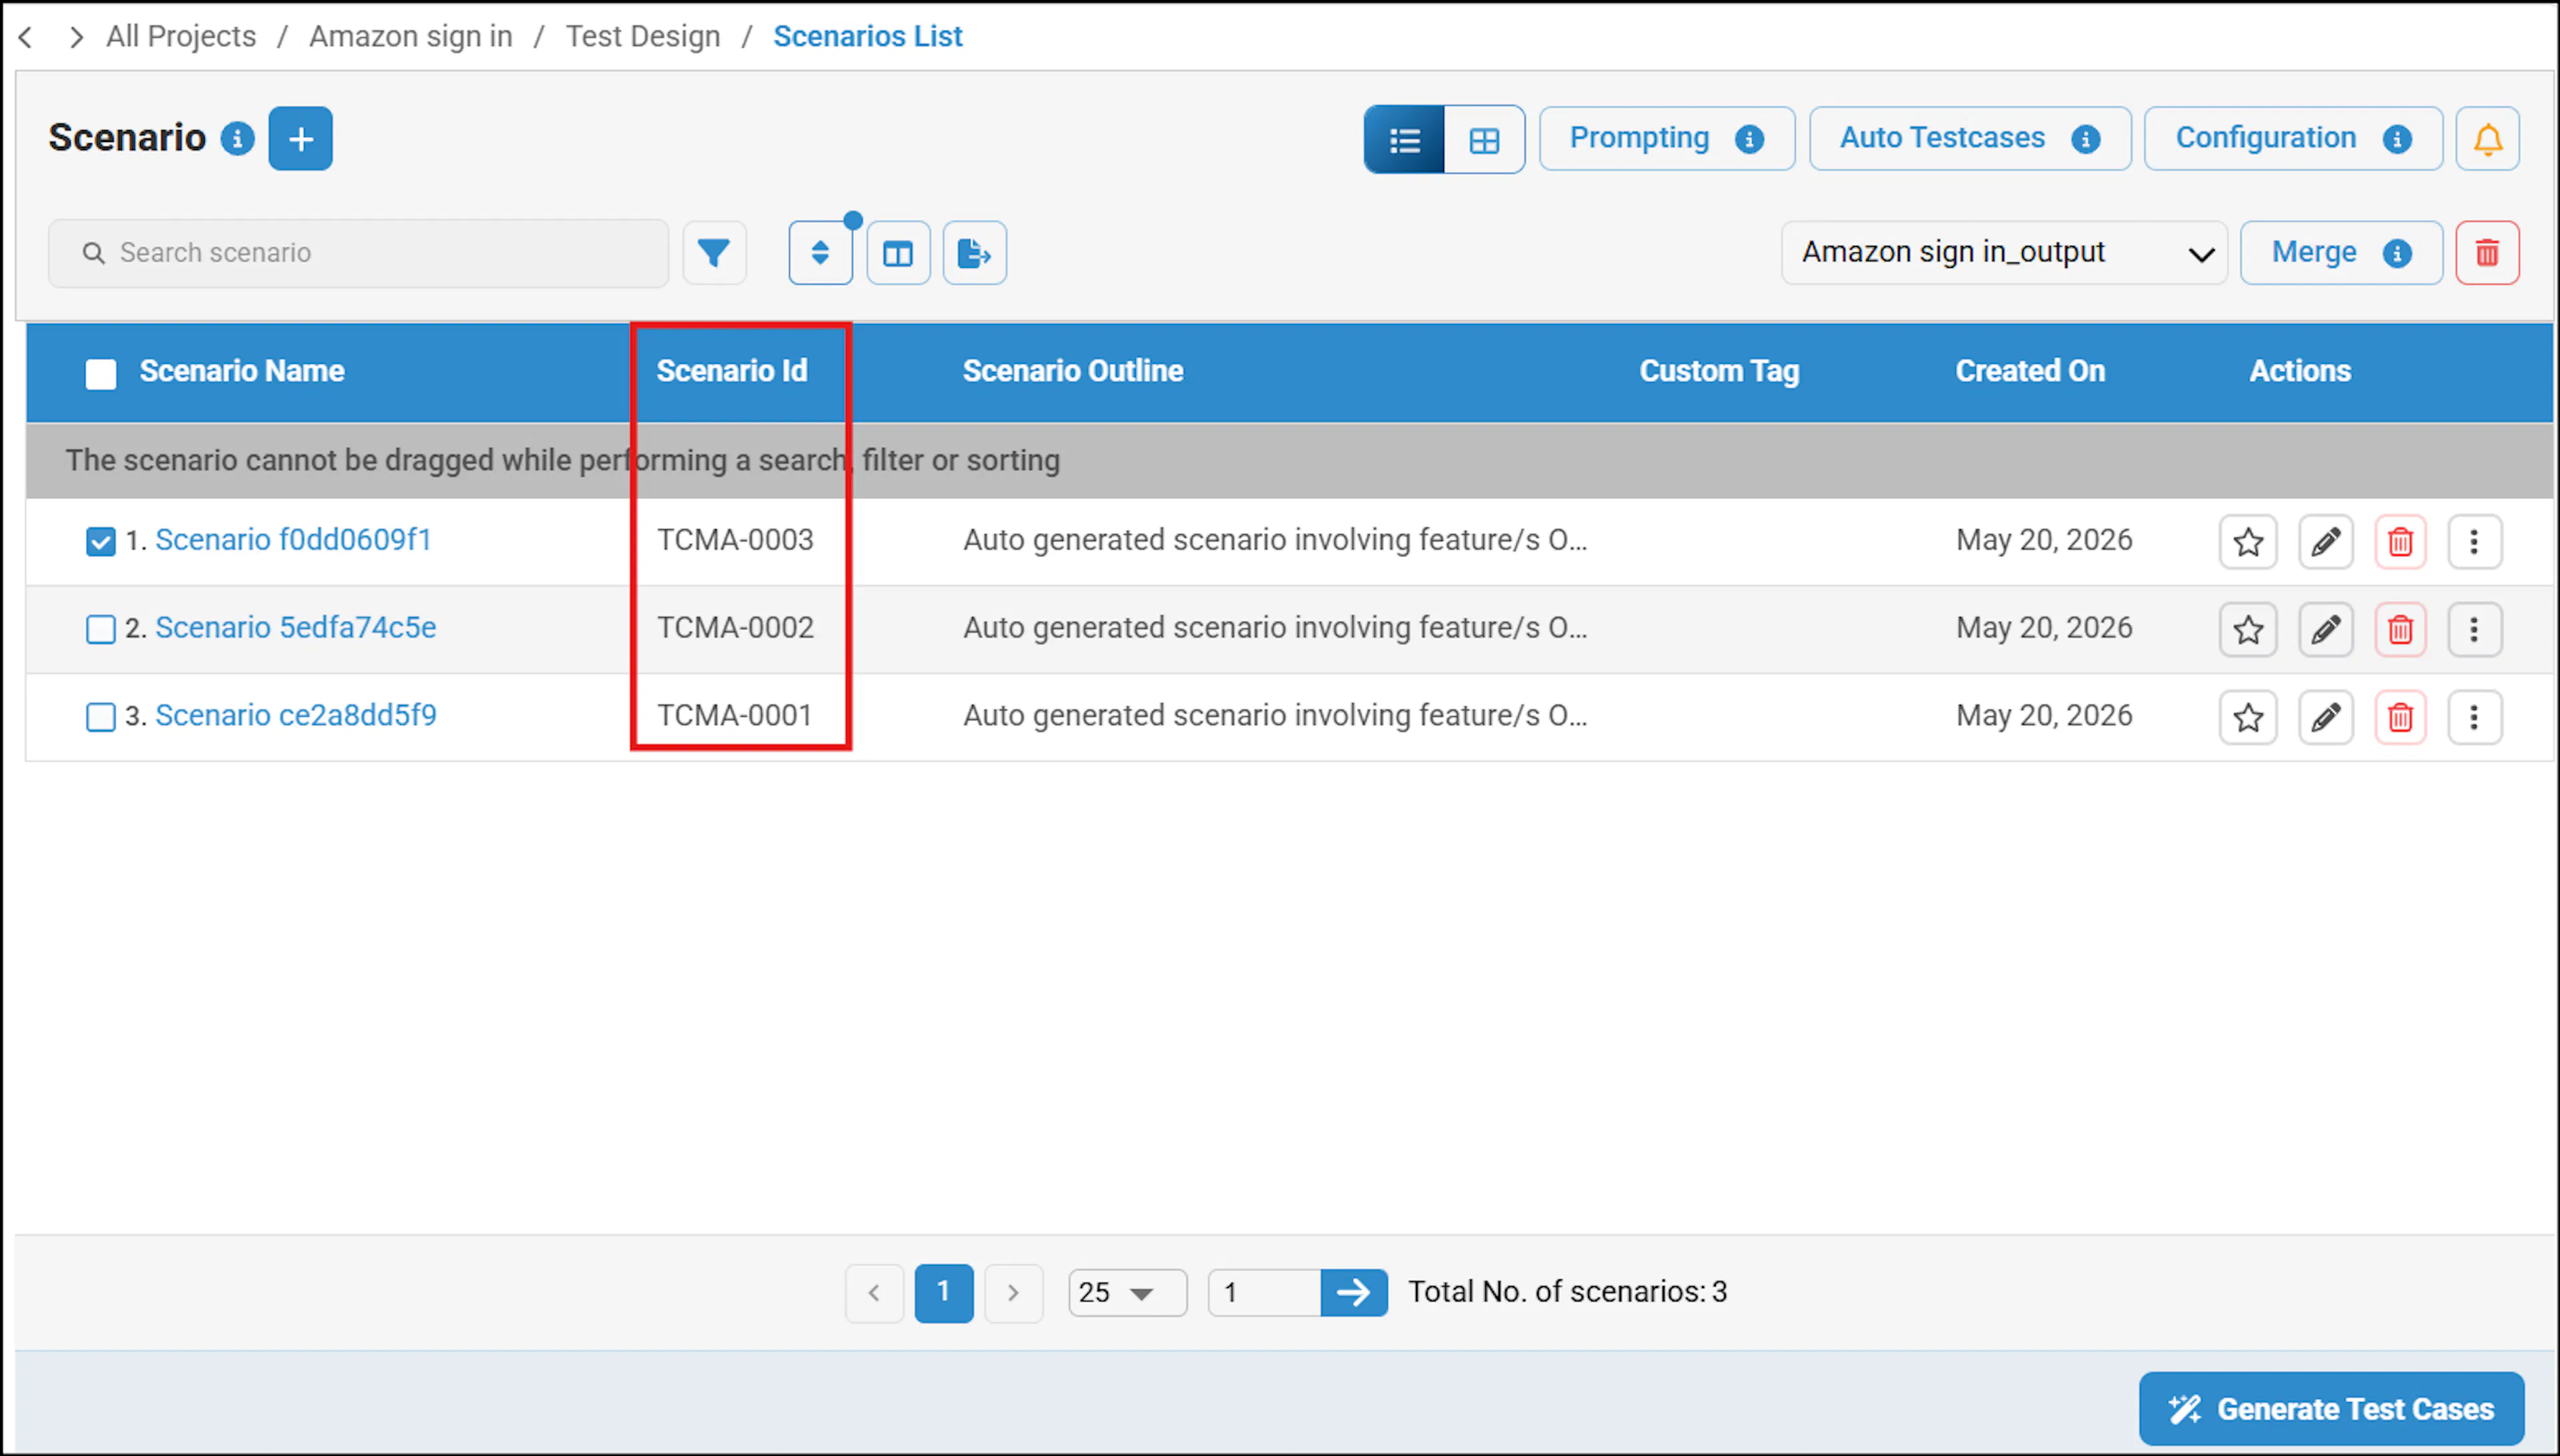Click the Search scenario input field
Screen dimensions: 2560x1456
coord(359,253)
